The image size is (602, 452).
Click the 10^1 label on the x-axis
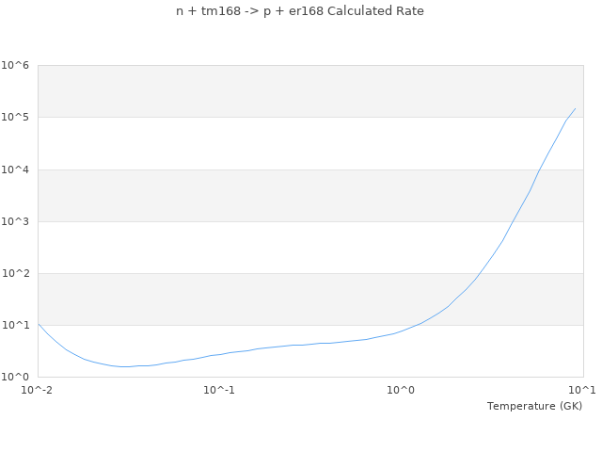tap(582, 390)
